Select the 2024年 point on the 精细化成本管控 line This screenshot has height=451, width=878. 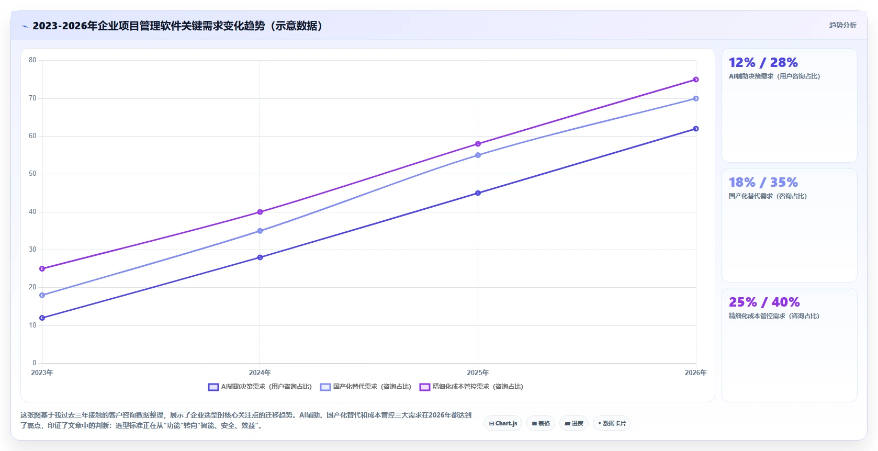pos(260,212)
